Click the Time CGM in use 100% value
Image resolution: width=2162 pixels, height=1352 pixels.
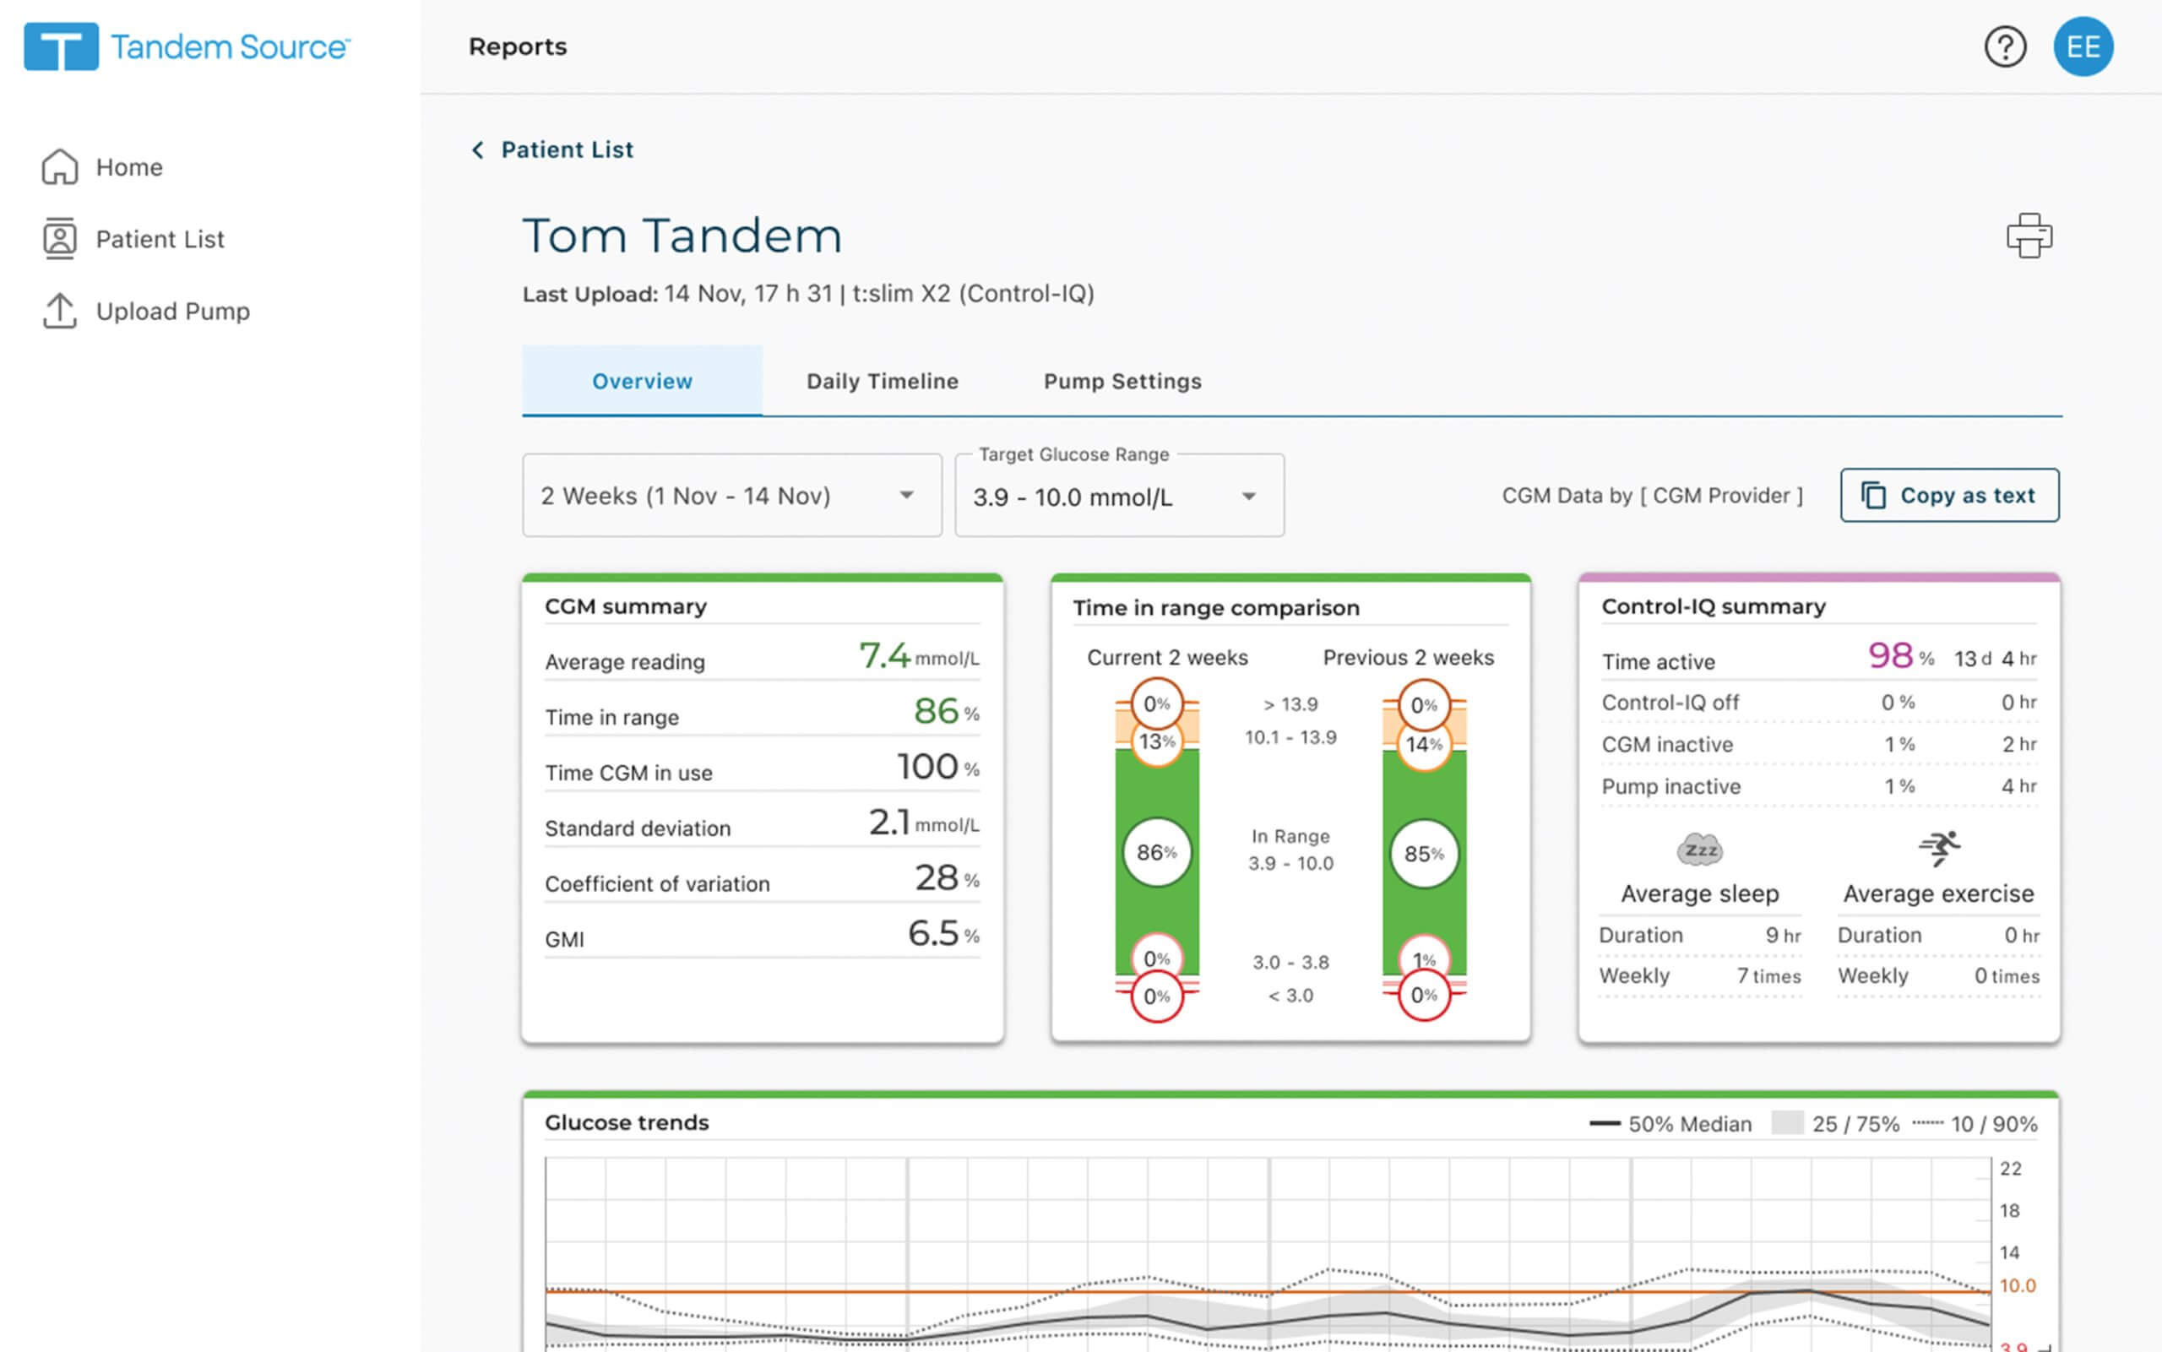click(938, 766)
